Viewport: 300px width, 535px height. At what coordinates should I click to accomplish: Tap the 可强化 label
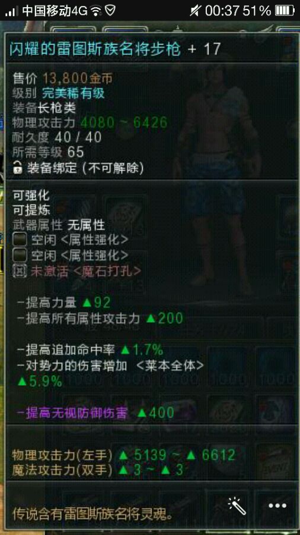click(x=31, y=196)
